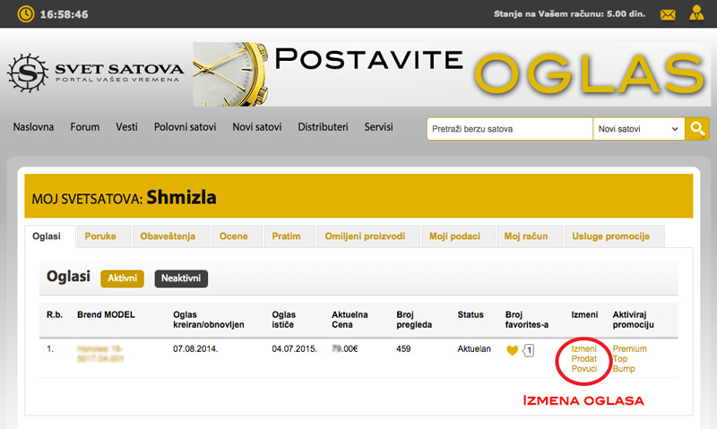Click the Svet Satova logo
The width and height of the screenshot is (717, 429).
[x=95, y=73]
